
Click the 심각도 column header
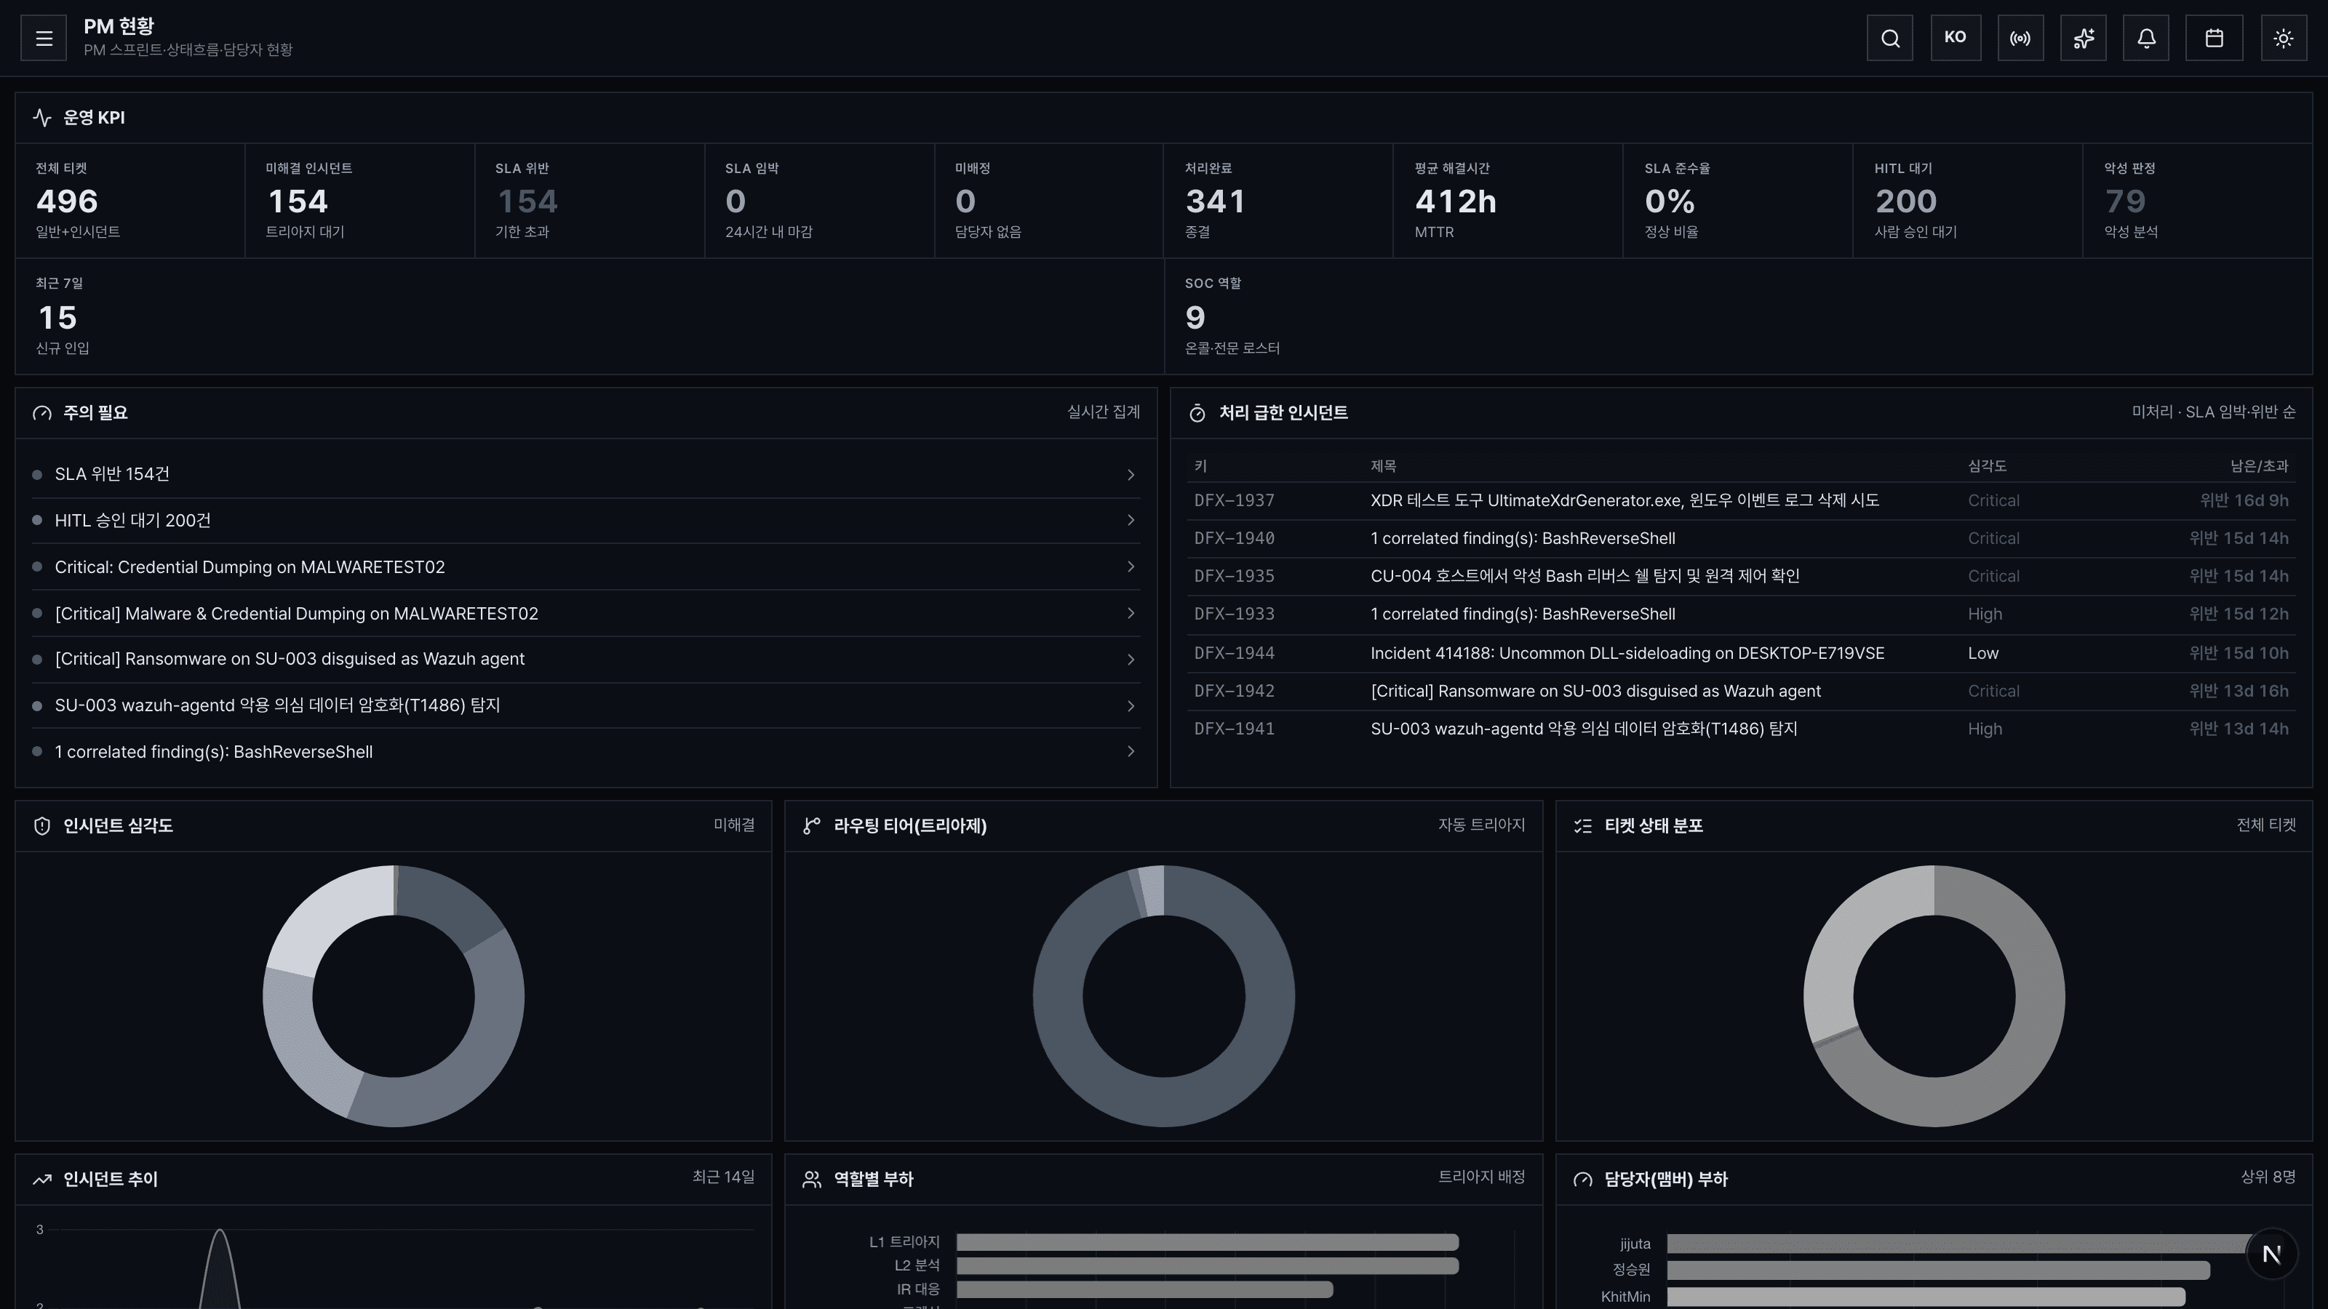[x=1986, y=466]
